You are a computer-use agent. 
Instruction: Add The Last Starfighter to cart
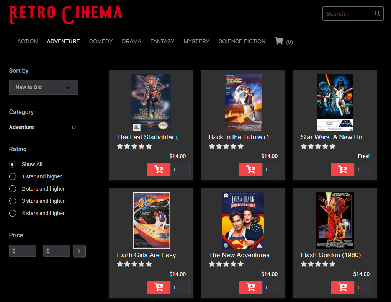(x=159, y=170)
